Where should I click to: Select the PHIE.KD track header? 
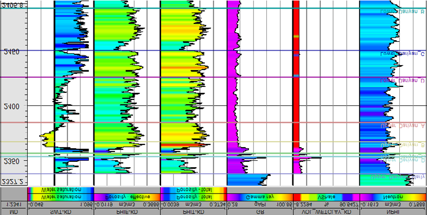(127, 211)
